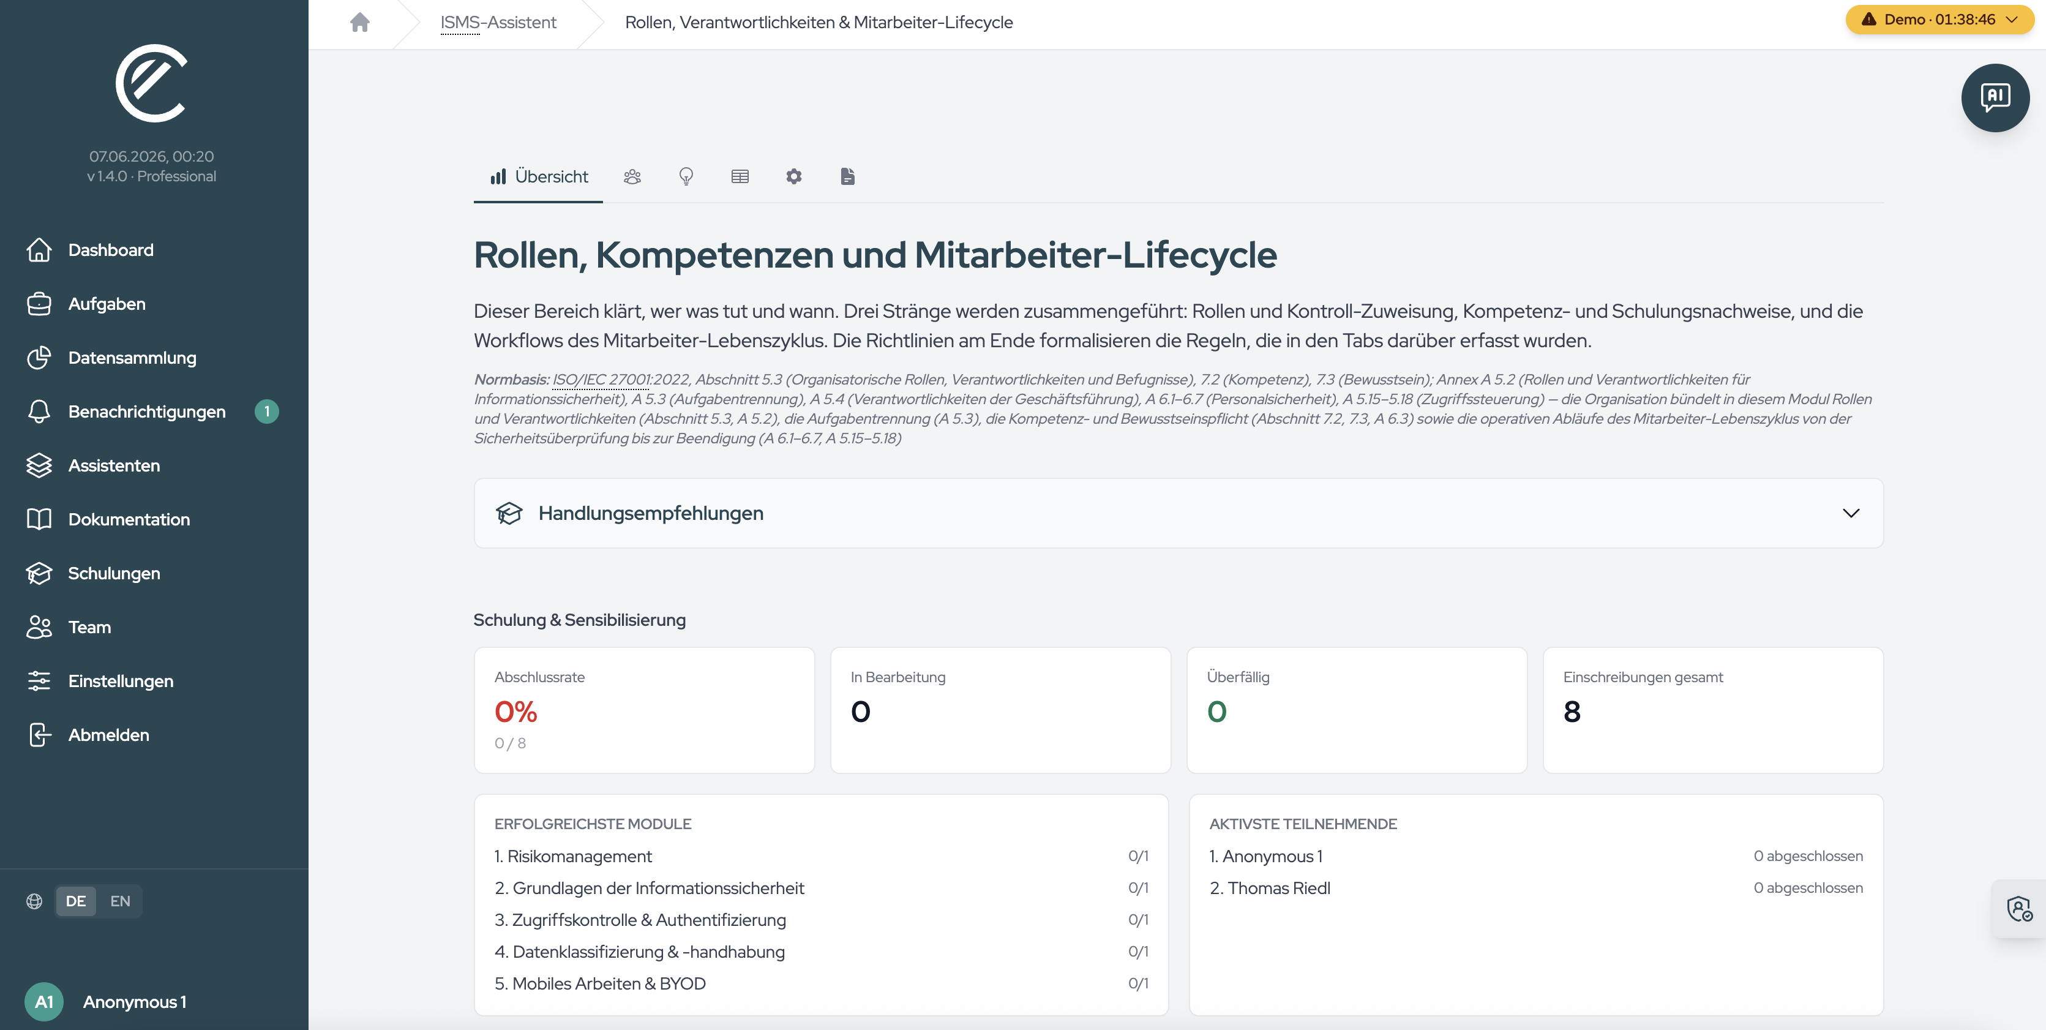Open the gear settings tab icon

pos(794,176)
